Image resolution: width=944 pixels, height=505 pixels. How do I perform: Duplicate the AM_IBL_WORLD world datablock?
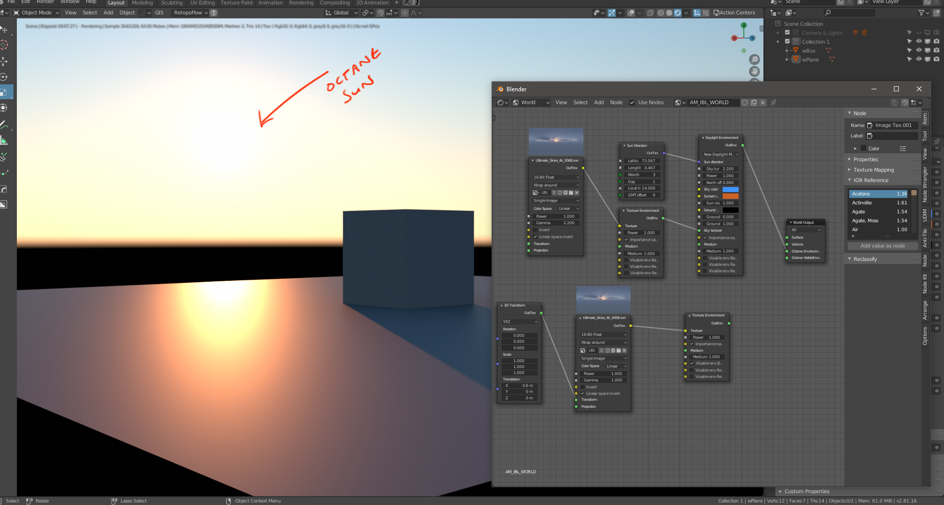point(754,103)
